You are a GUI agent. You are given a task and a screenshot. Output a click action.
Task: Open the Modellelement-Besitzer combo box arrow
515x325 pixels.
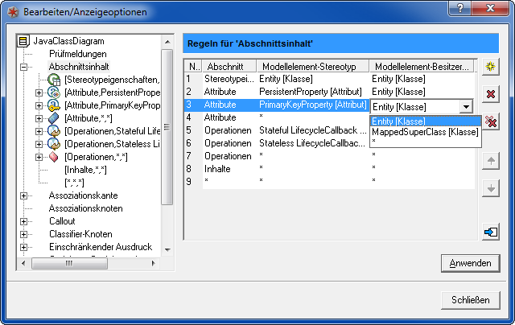point(465,106)
